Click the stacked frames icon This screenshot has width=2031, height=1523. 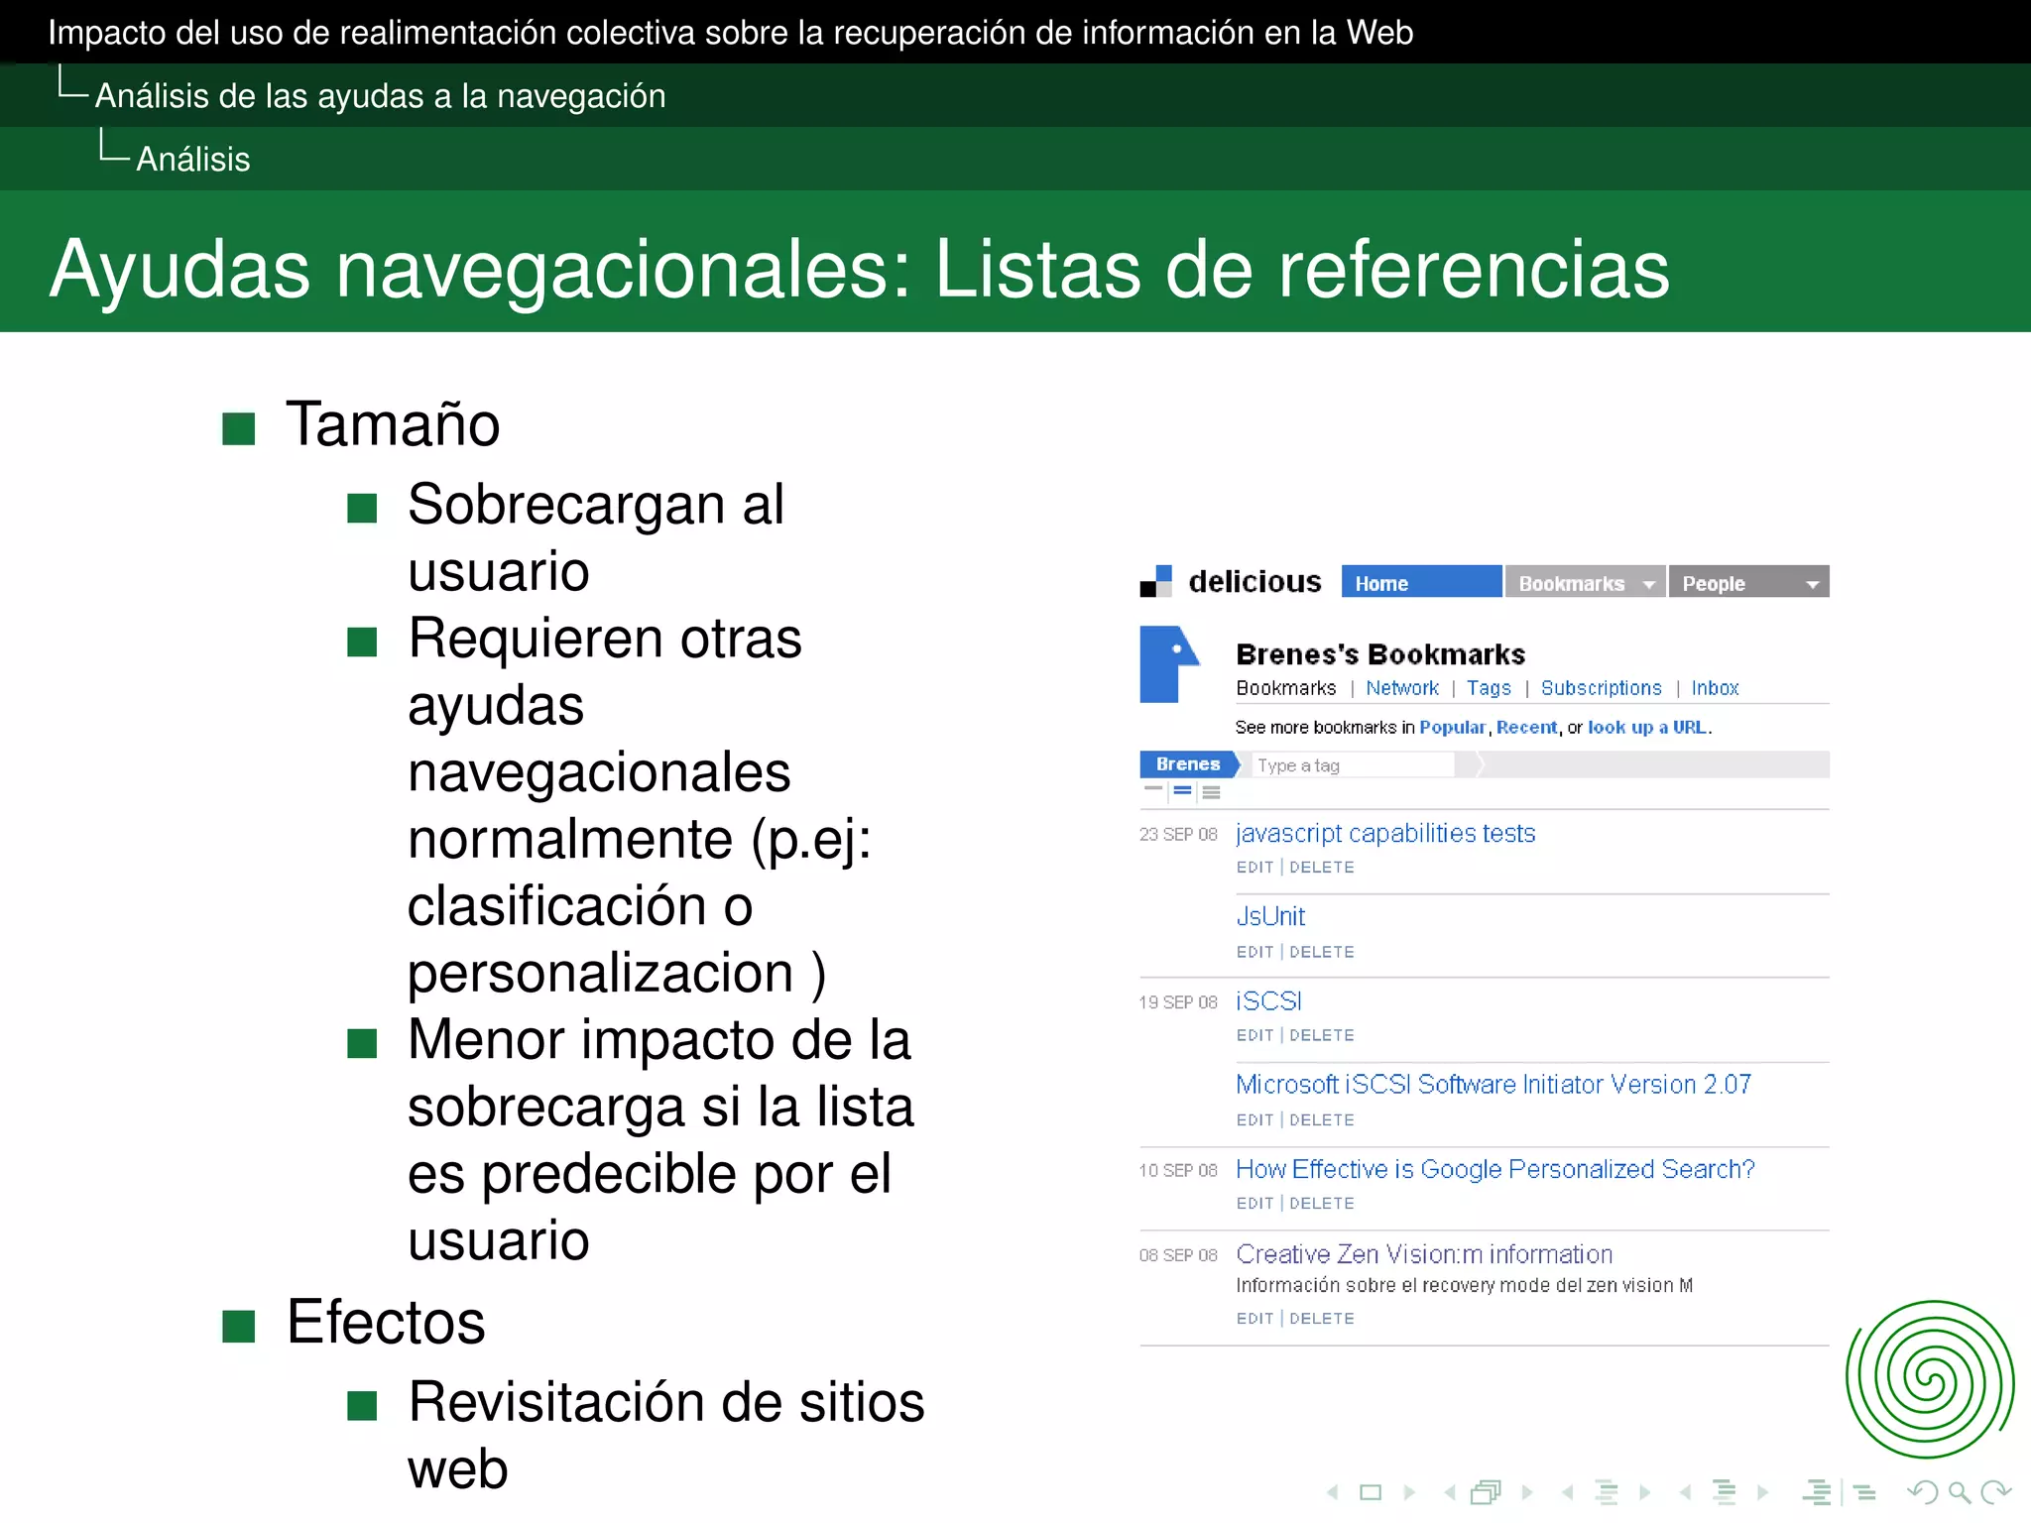point(1486,1492)
